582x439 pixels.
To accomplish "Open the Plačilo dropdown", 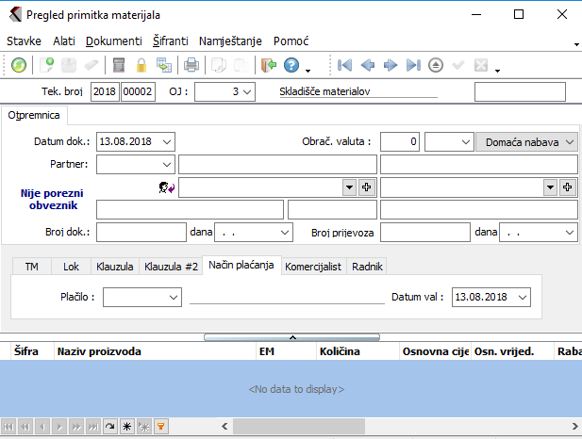I will pos(173,297).
